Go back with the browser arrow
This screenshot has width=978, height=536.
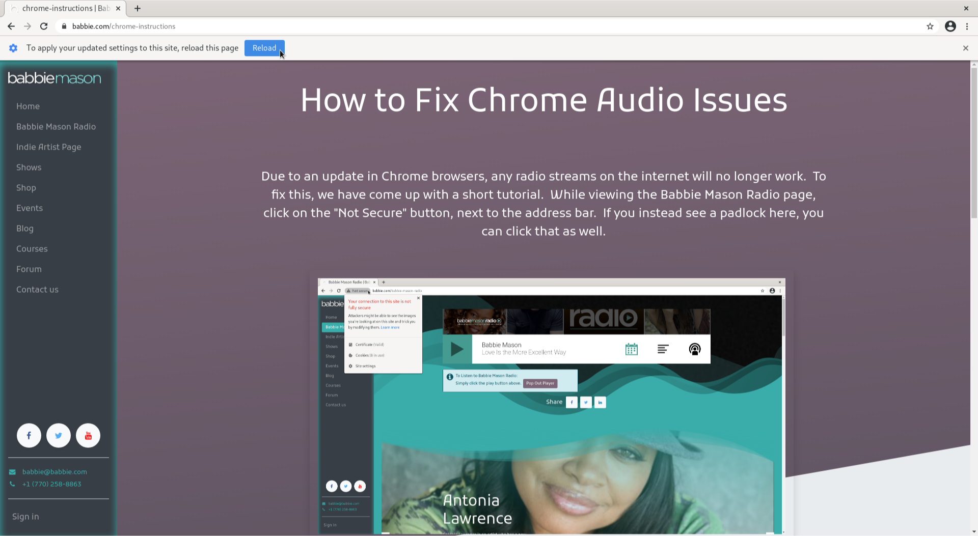pyautogui.click(x=11, y=26)
